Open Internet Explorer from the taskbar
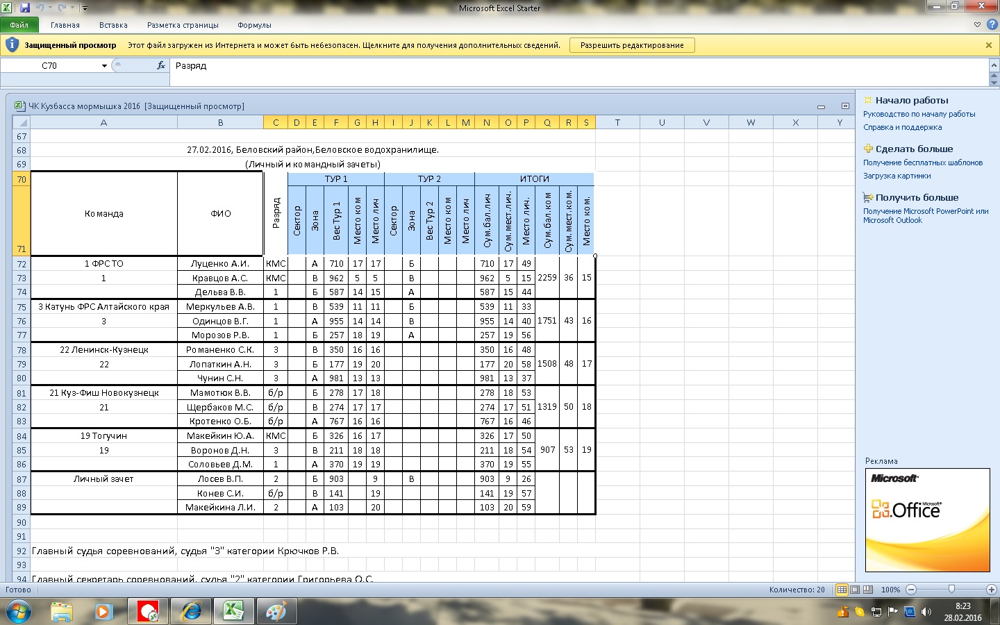The width and height of the screenshot is (1000, 625). (190, 612)
